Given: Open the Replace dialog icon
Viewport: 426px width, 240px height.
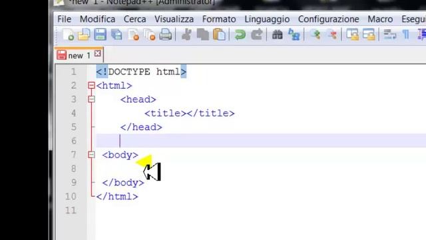Looking at the screenshot, I should tap(294, 35).
